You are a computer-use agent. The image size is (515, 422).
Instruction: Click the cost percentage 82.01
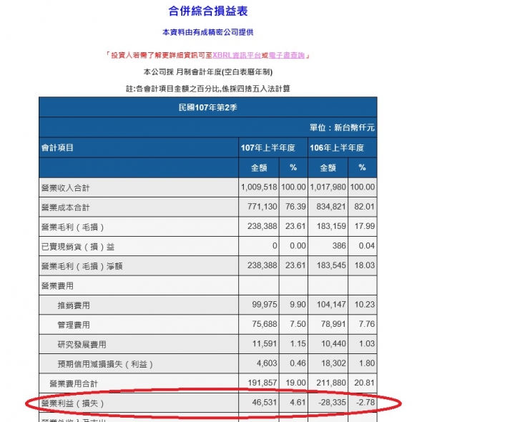coord(365,207)
